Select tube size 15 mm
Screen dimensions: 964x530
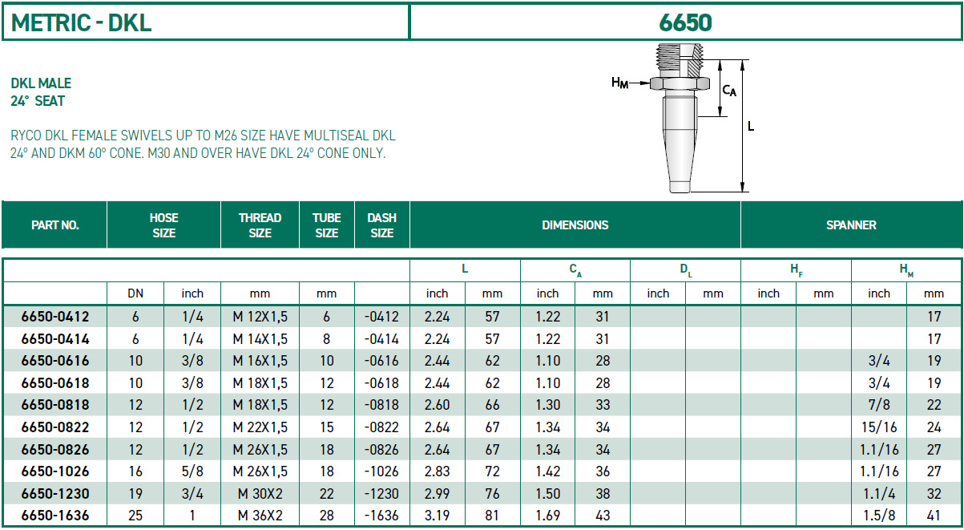click(x=327, y=427)
